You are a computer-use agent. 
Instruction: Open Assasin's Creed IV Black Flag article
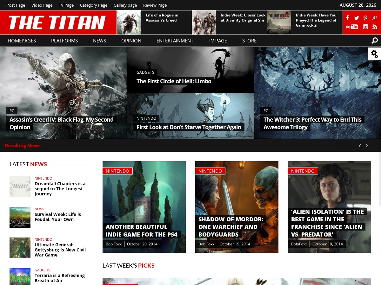tap(61, 123)
